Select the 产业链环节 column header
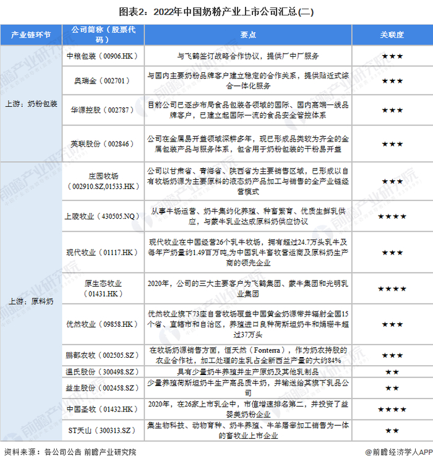 pyautogui.click(x=31, y=35)
